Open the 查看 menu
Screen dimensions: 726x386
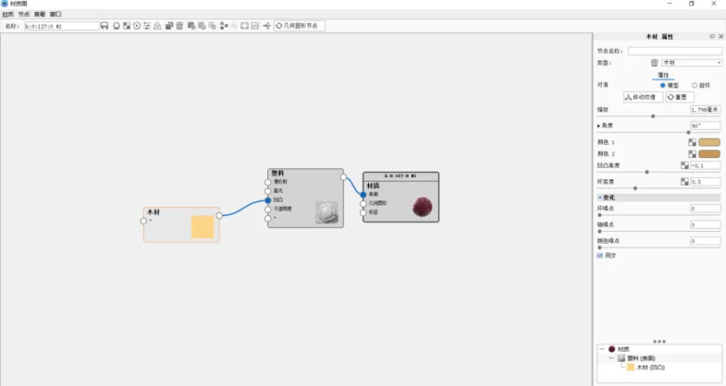point(40,15)
